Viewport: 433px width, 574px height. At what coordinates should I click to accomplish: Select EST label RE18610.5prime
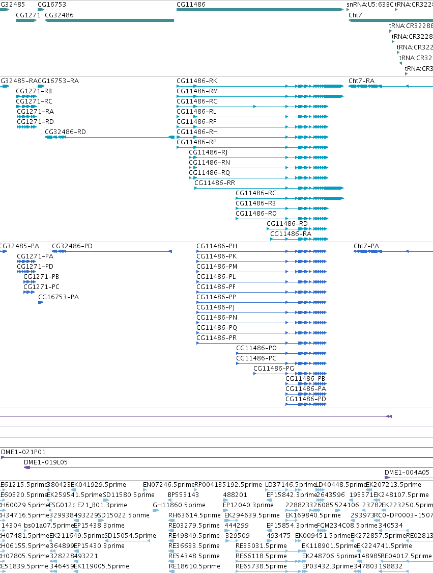(x=194, y=567)
